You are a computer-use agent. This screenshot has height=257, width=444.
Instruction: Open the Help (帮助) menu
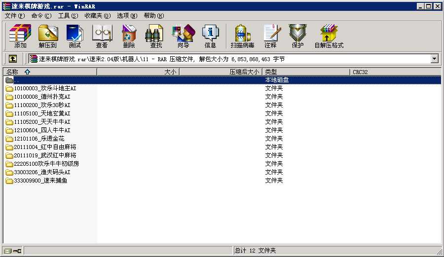point(154,16)
